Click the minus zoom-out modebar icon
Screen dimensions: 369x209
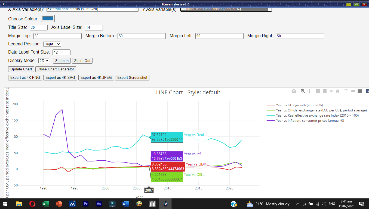click(x=324, y=91)
